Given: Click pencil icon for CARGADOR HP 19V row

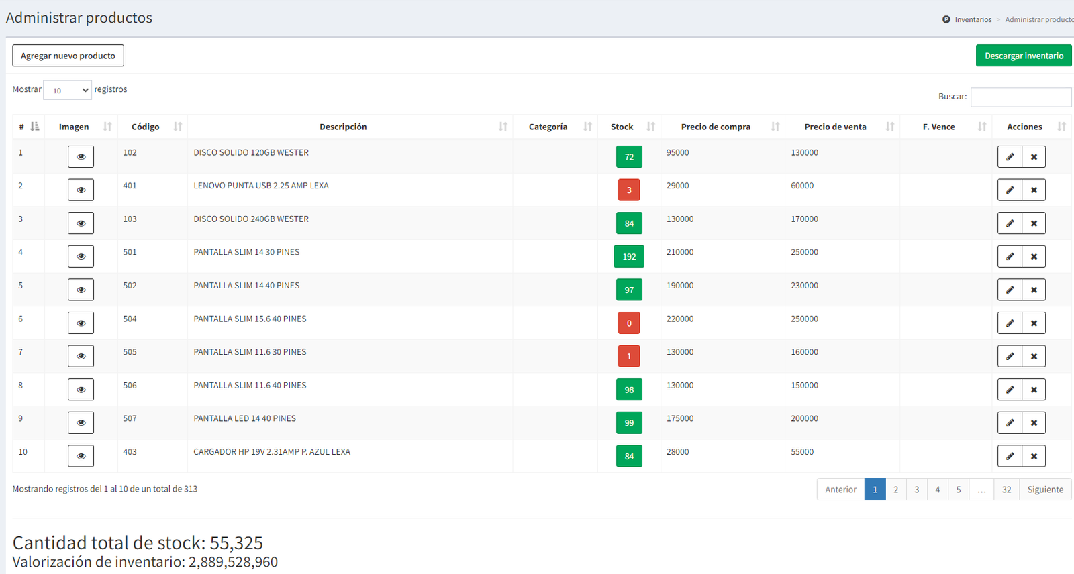Looking at the screenshot, I should point(1010,456).
